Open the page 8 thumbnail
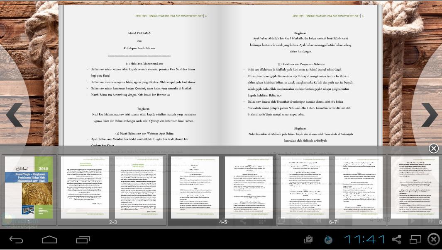Screen dimensions: 442x250 tap(415, 187)
